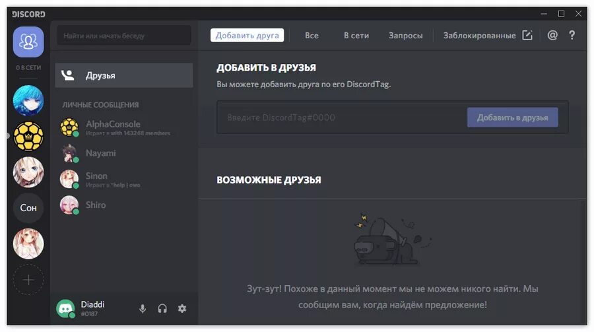The image size is (594, 332).
Task: Click the Diaddi user avatar
Action: (x=65, y=308)
